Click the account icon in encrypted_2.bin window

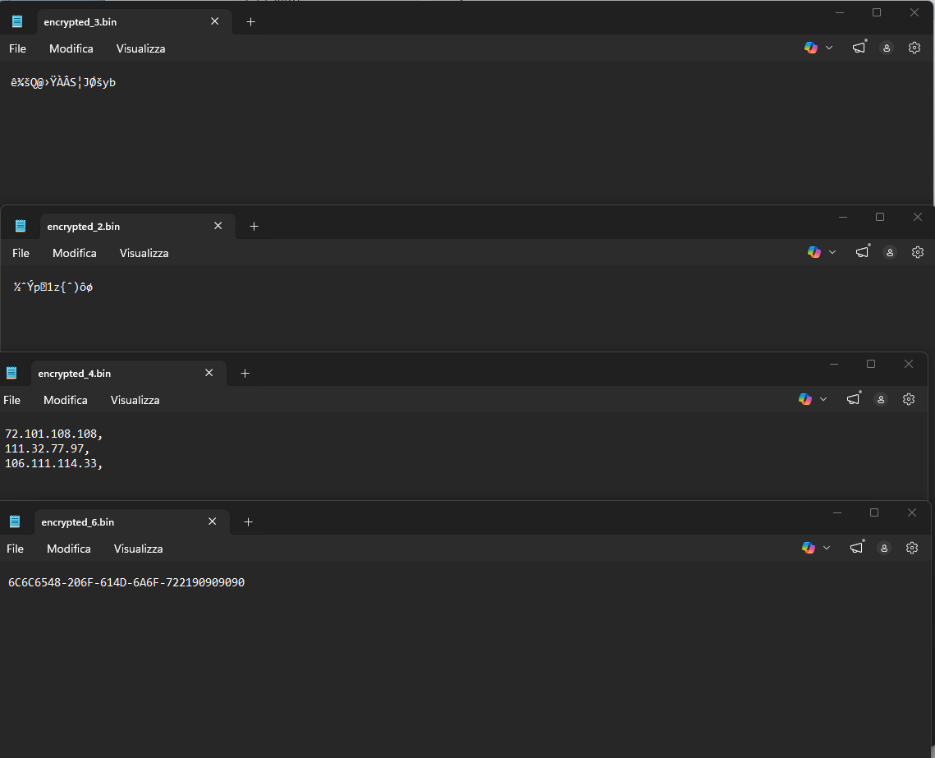click(x=890, y=252)
